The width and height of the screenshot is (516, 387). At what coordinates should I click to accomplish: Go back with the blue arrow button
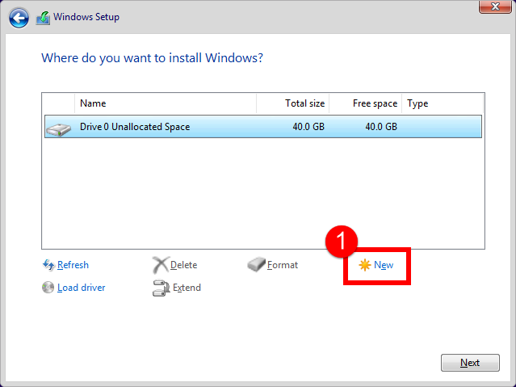tap(19, 18)
